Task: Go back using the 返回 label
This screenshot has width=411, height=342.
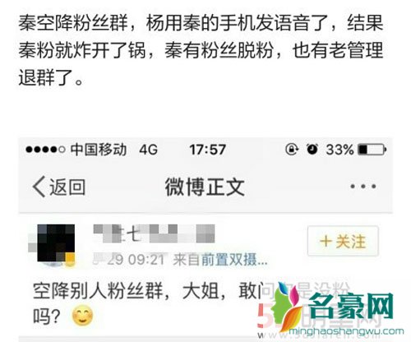Action: coord(67,187)
